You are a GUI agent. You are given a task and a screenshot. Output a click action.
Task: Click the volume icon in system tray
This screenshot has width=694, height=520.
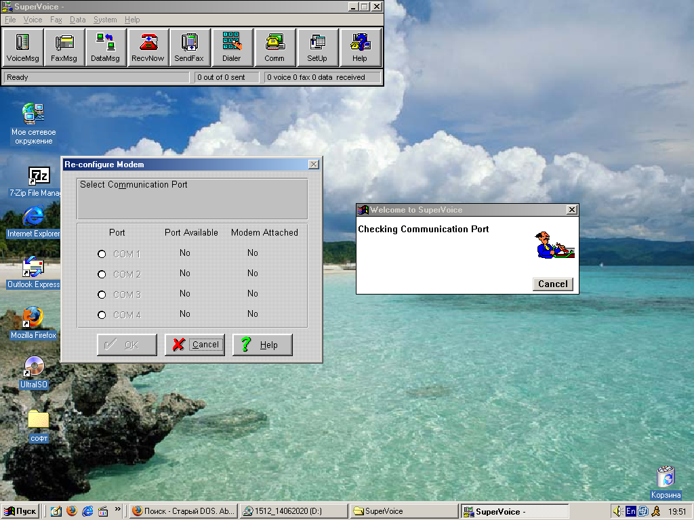pos(617,511)
